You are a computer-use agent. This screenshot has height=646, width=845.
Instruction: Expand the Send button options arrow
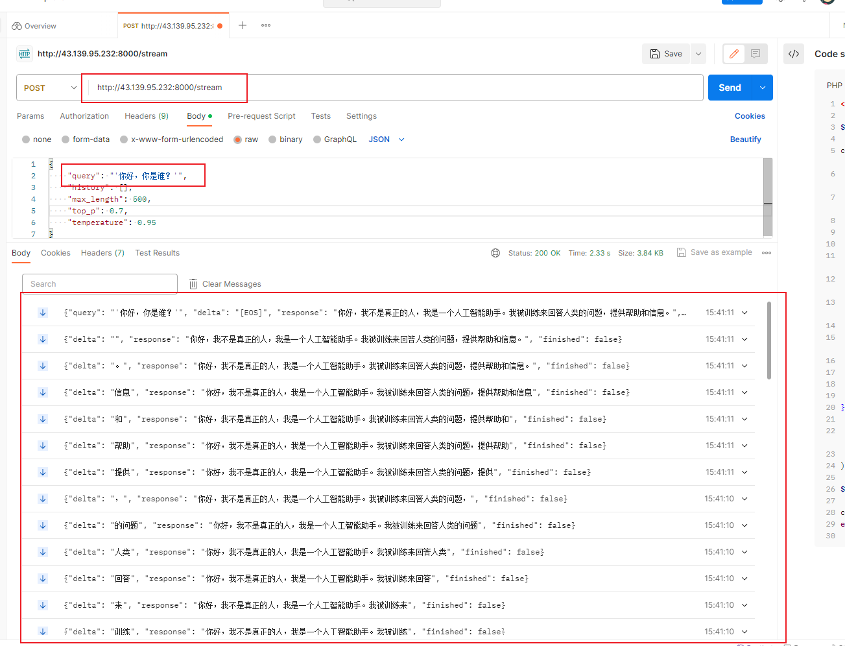[763, 88]
